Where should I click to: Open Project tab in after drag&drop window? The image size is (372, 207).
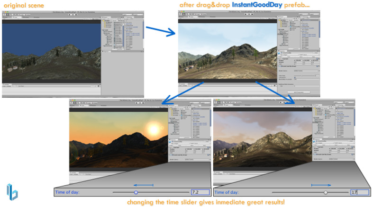(281, 17)
